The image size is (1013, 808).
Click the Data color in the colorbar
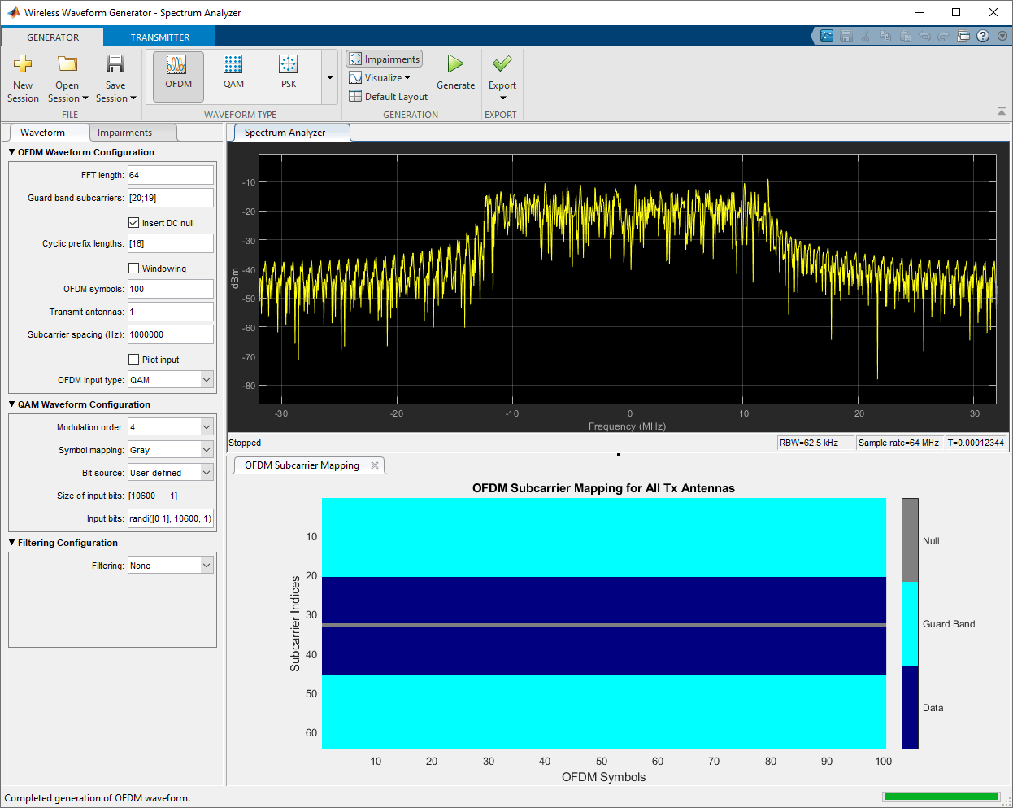910,707
